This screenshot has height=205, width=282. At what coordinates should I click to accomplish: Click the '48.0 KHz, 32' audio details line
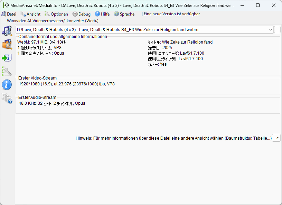pyautogui.click(x=52, y=103)
